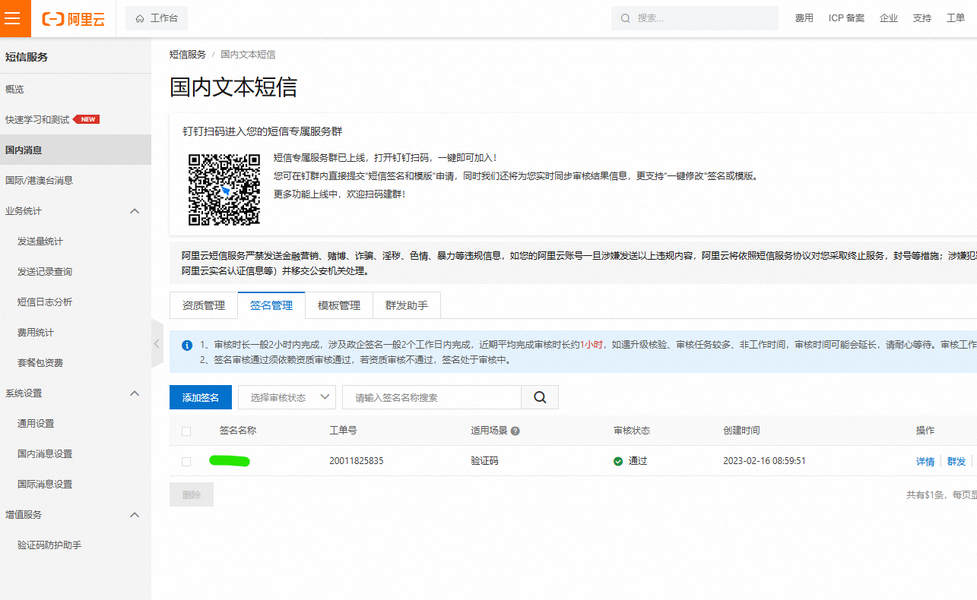The image size is (977, 600).
Task: Click 短信服务 in the breadcrumb
Action: [x=188, y=55]
